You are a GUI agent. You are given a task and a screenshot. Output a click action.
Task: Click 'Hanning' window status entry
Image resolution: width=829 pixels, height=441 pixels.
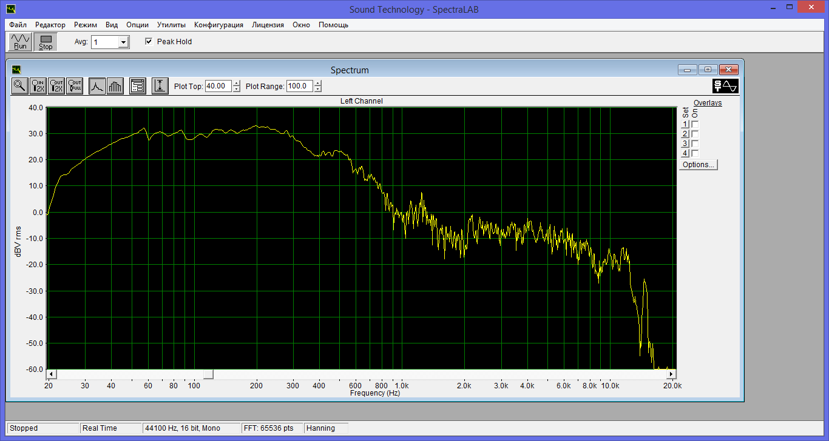point(326,428)
